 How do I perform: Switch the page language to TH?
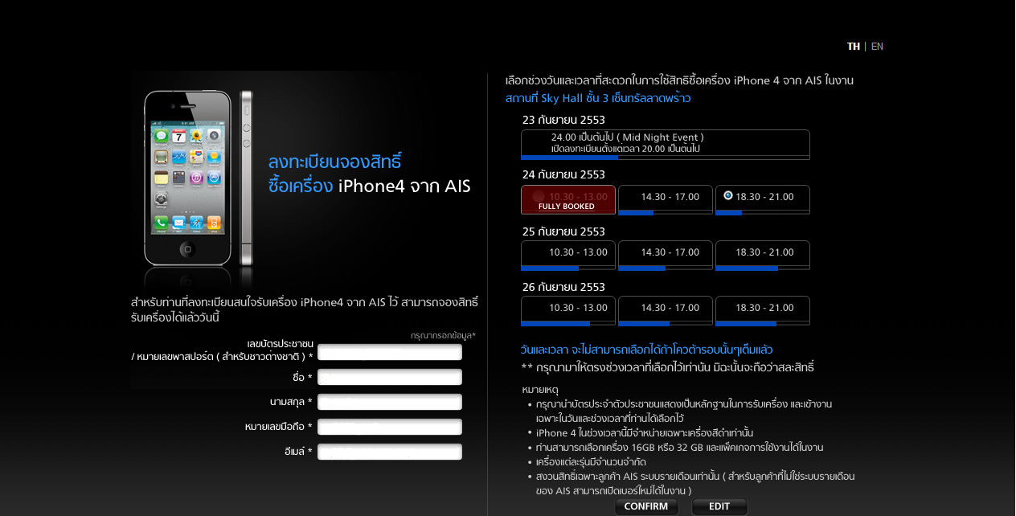[853, 47]
